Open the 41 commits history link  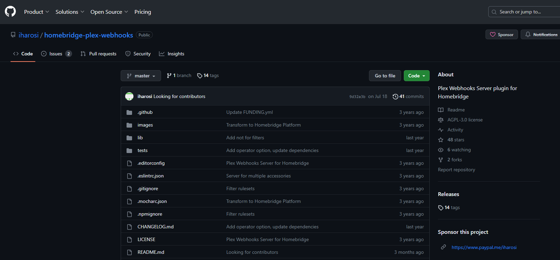408,96
